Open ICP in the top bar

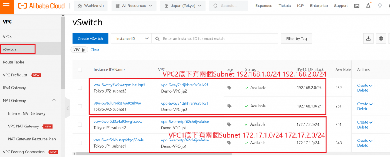300,6
